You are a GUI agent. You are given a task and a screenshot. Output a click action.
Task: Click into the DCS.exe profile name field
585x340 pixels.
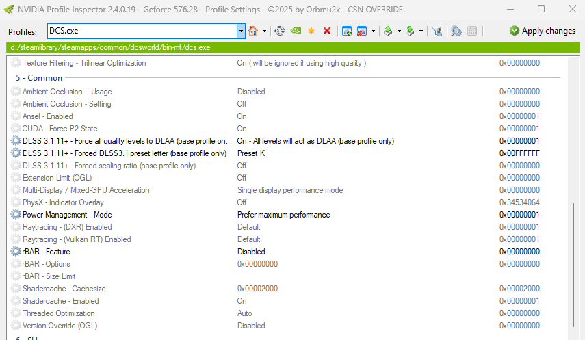pyautogui.click(x=142, y=31)
